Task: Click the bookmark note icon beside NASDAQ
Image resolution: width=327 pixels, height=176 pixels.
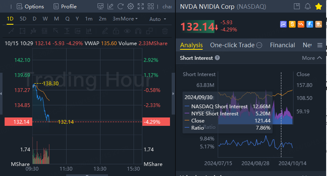Action: [x=297, y=6]
